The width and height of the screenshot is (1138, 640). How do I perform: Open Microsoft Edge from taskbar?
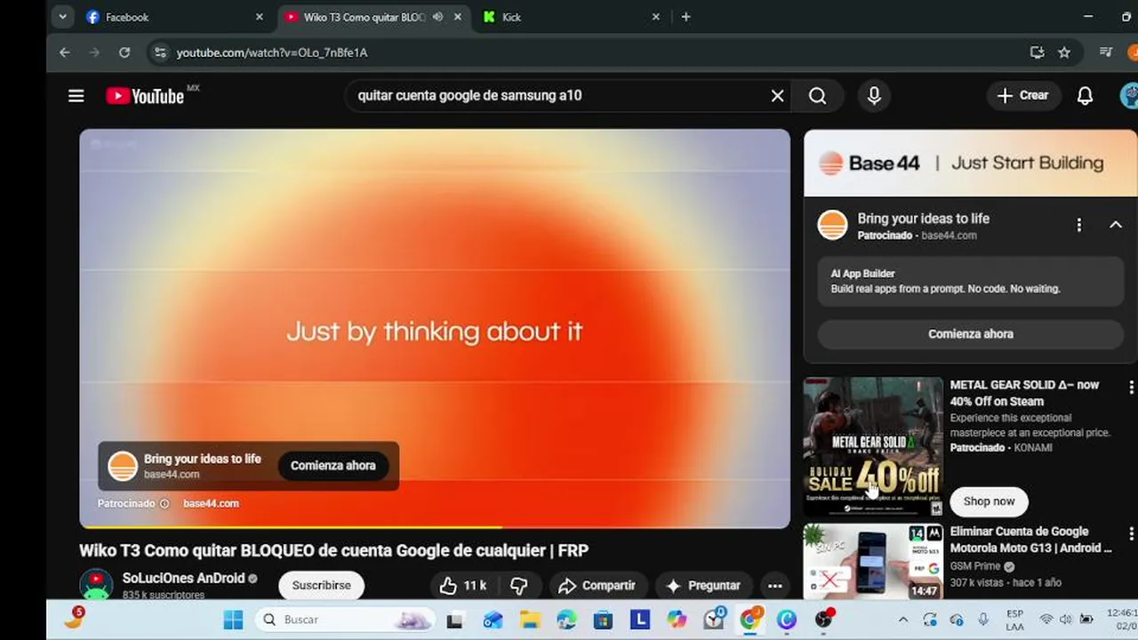(x=566, y=620)
